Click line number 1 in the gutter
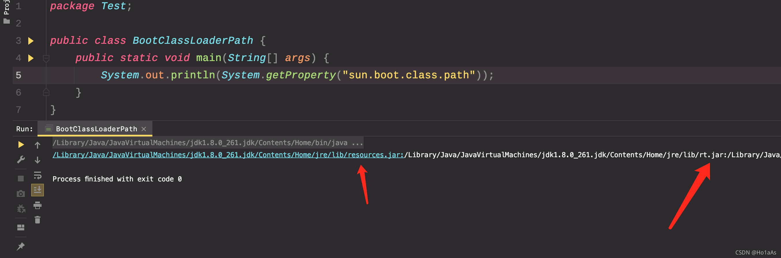The width and height of the screenshot is (781, 258). coord(18,6)
